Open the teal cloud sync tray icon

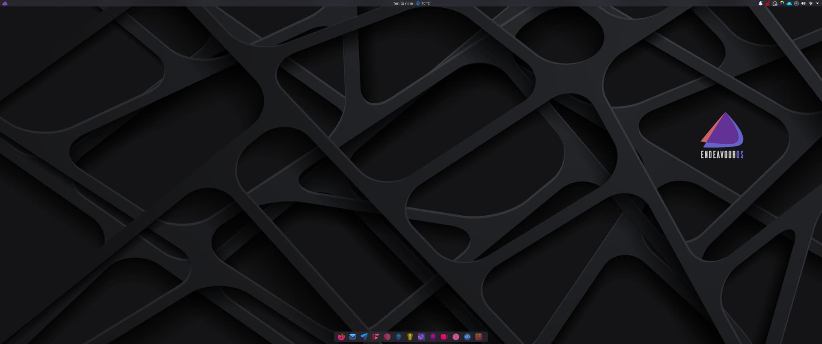tap(789, 3)
